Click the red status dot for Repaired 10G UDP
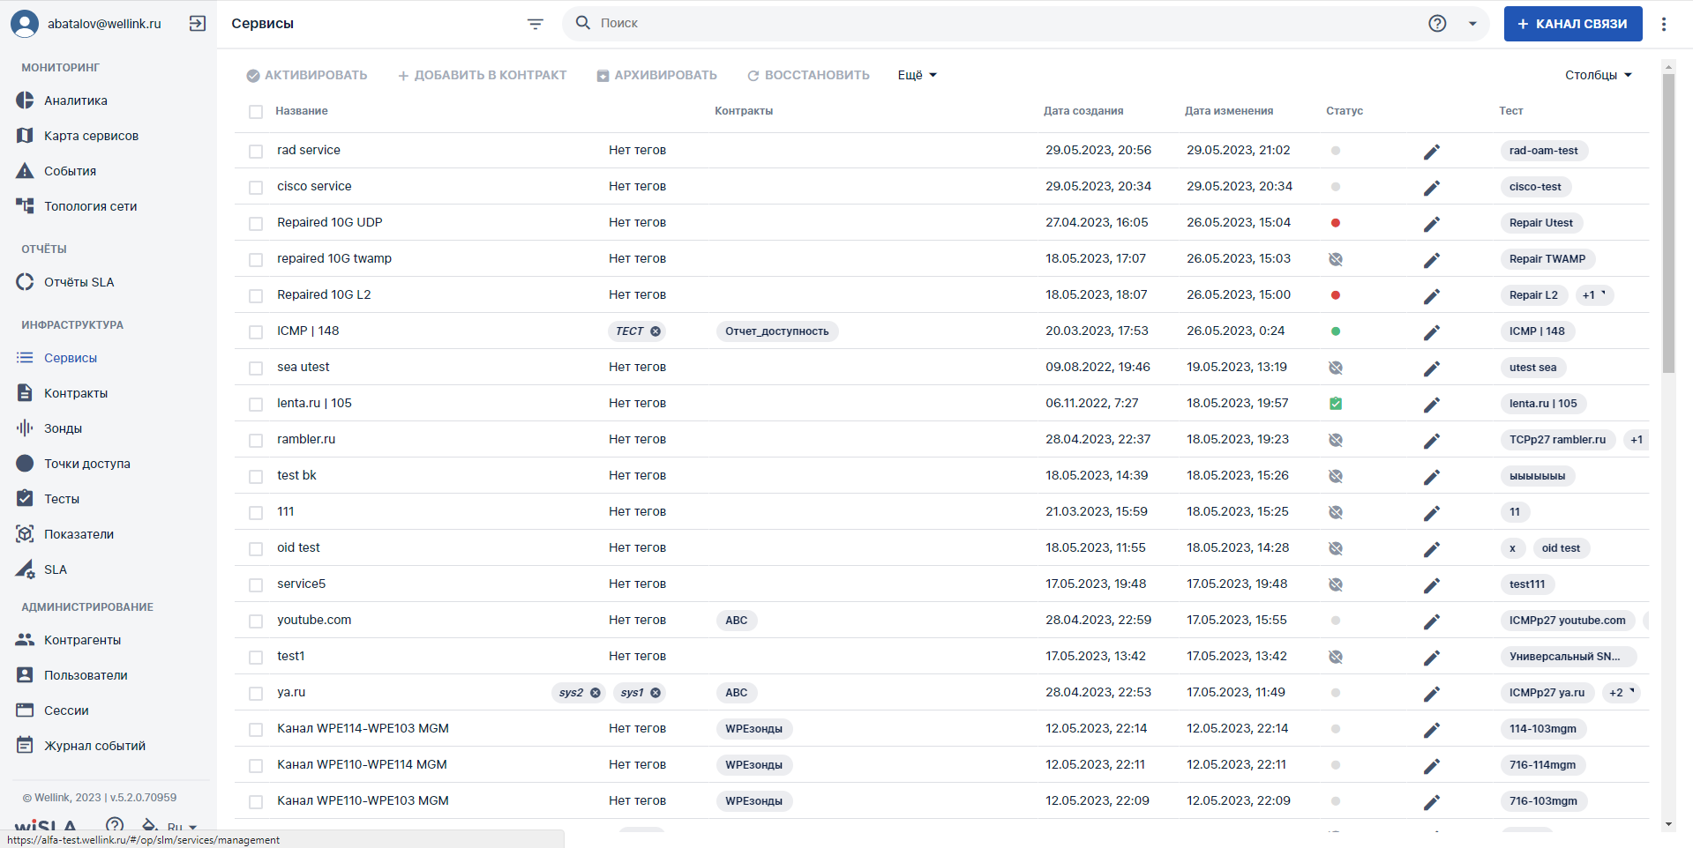 click(x=1336, y=223)
